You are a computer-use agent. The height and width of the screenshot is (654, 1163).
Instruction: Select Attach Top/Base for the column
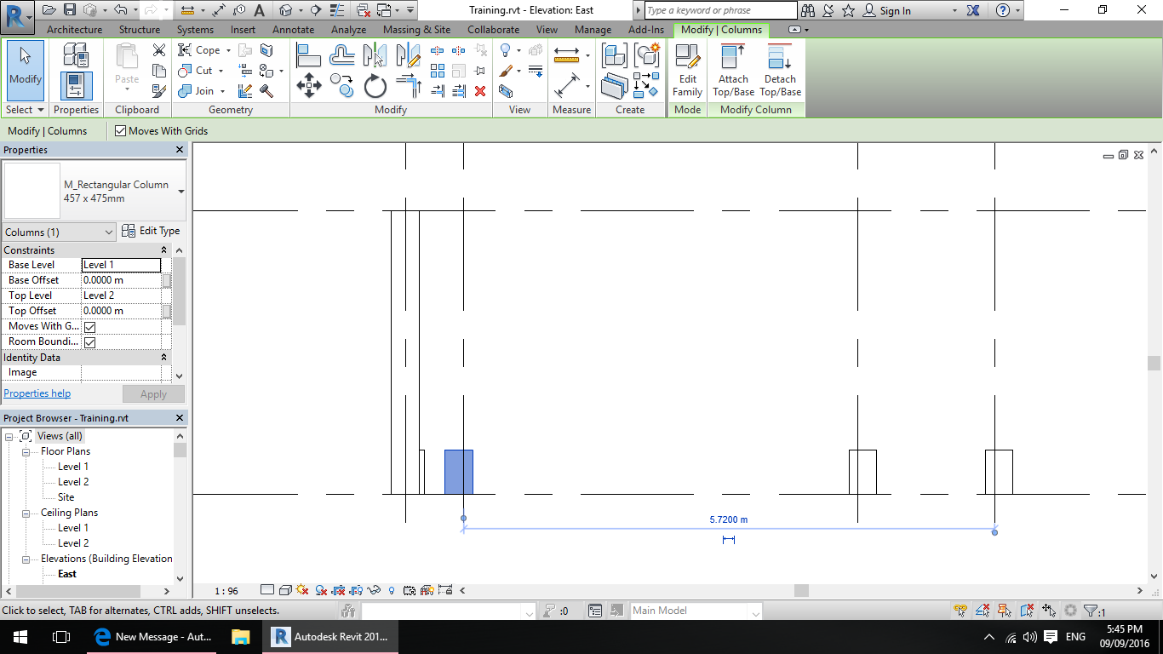pyautogui.click(x=732, y=68)
